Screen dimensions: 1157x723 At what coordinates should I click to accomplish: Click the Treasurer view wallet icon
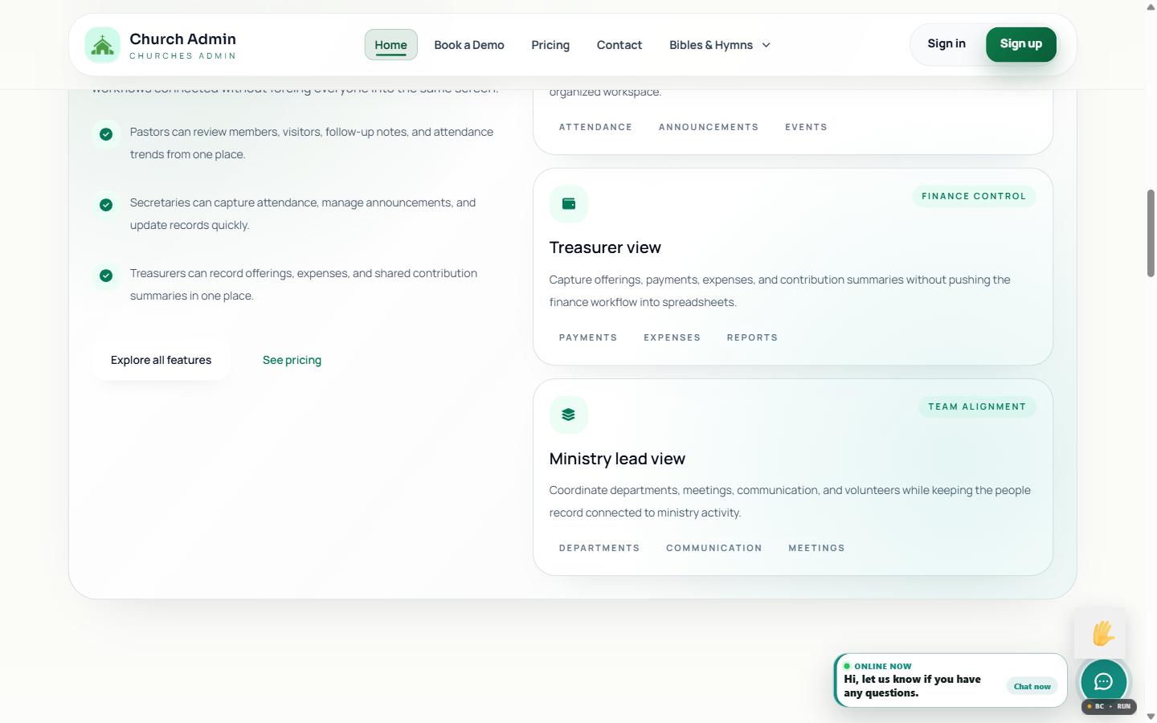pyautogui.click(x=569, y=204)
